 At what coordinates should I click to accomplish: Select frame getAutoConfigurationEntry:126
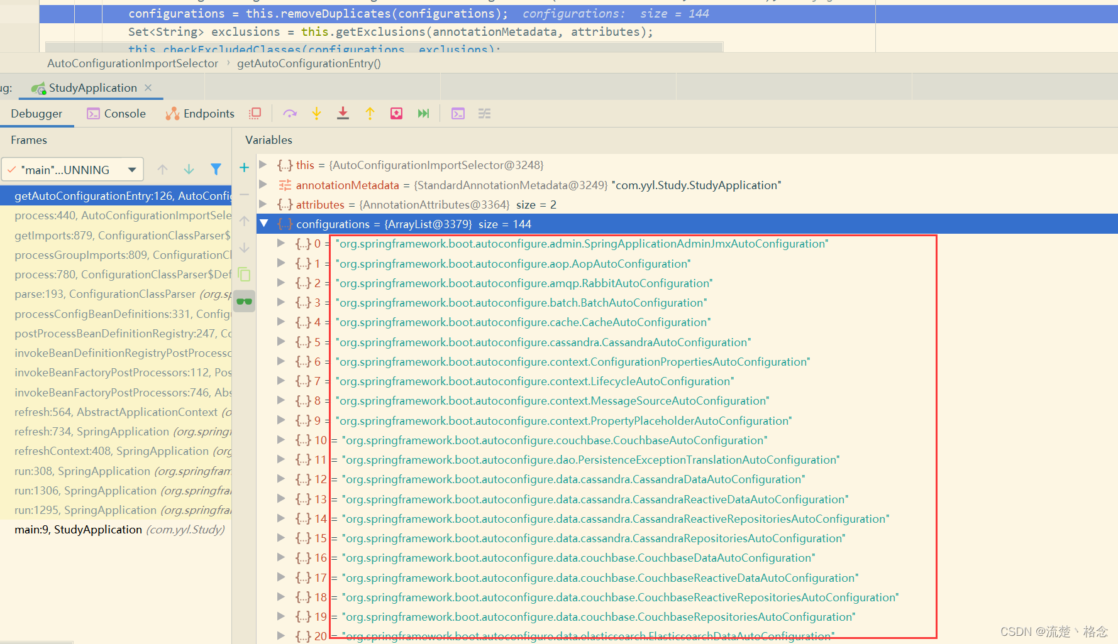tap(116, 196)
